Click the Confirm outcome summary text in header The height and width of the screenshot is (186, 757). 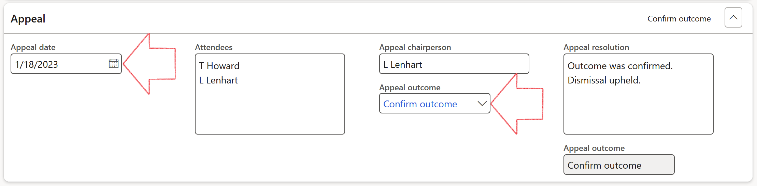click(x=679, y=19)
